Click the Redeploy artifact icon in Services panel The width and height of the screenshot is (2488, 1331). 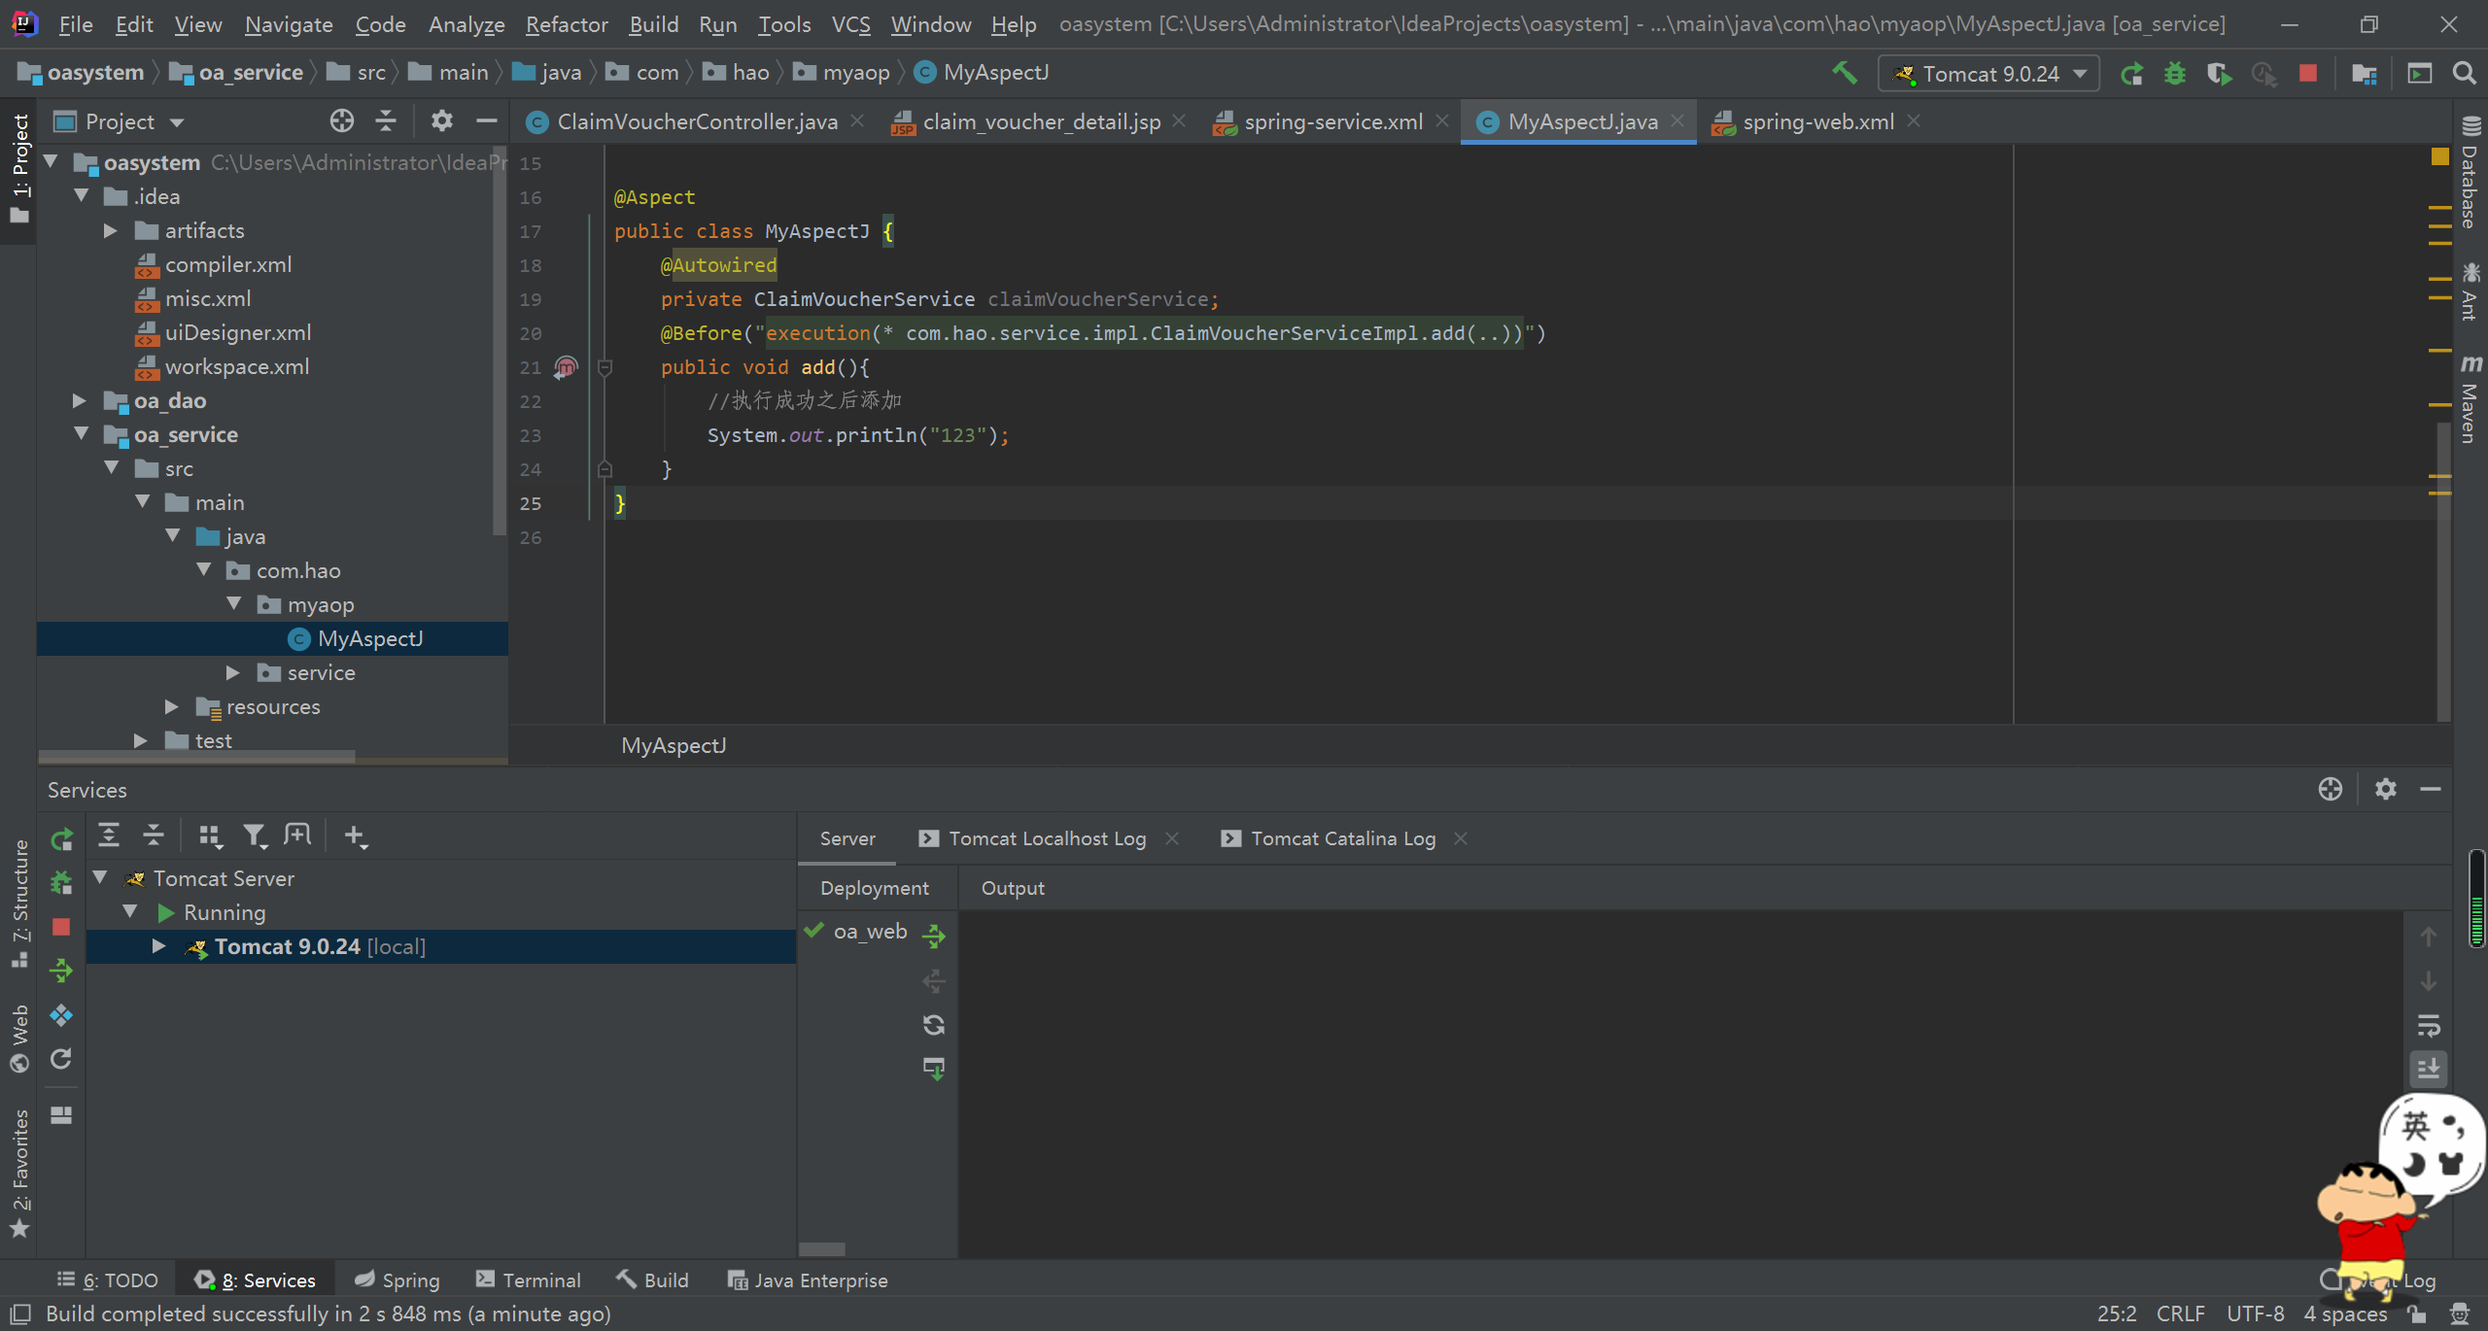point(933,1025)
